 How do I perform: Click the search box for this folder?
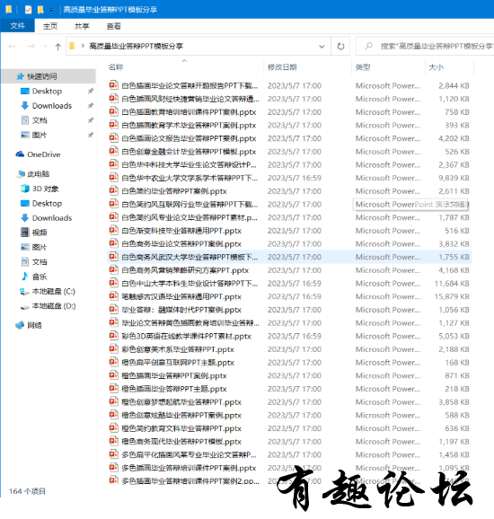(426, 47)
